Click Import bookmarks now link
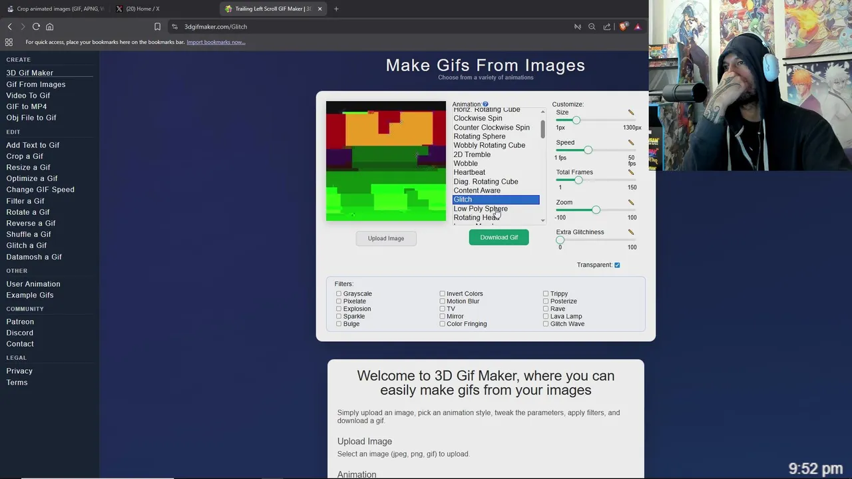Viewport: 852px width, 479px height. click(x=216, y=42)
